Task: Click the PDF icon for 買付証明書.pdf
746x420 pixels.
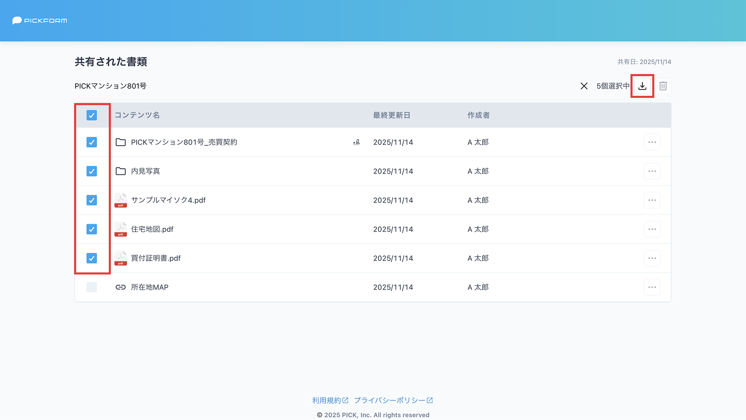Action: coord(121,258)
